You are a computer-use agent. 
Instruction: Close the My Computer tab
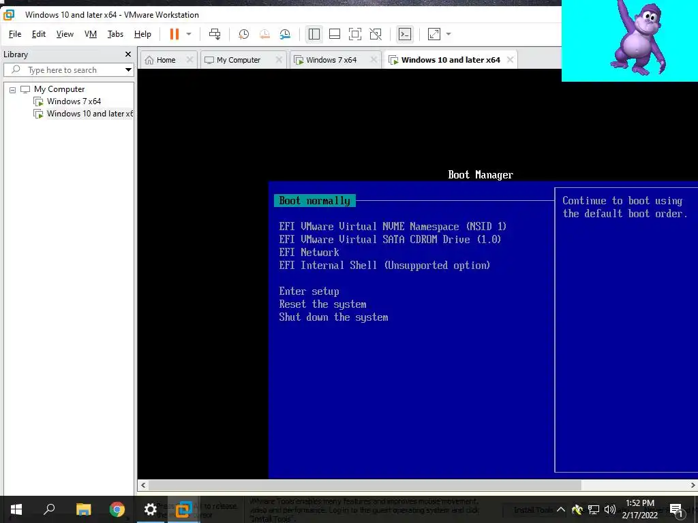point(279,60)
